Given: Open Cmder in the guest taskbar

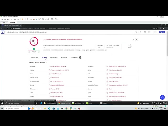Looking at the screenshot, I should click(92, 103).
